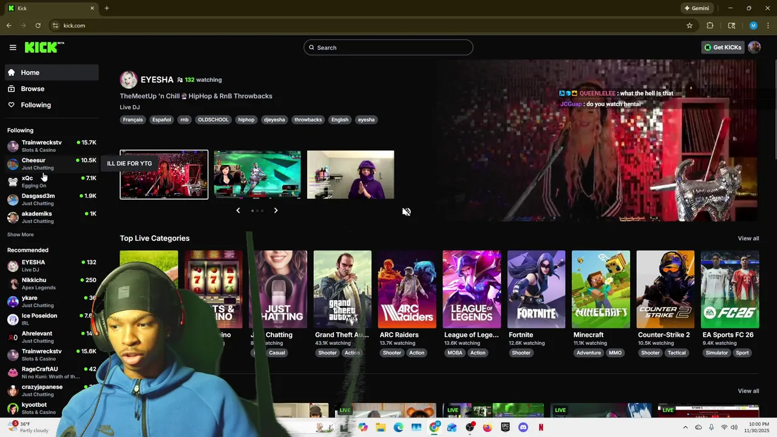Open the EYESHA channel name link
Image resolution: width=777 pixels, height=437 pixels.
(157, 80)
